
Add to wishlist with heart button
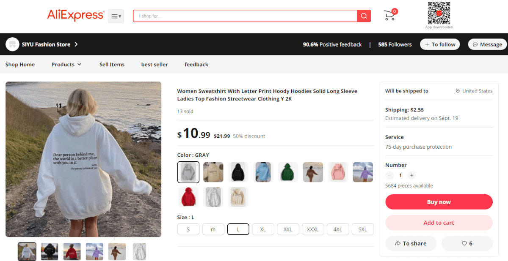coord(467,243)
